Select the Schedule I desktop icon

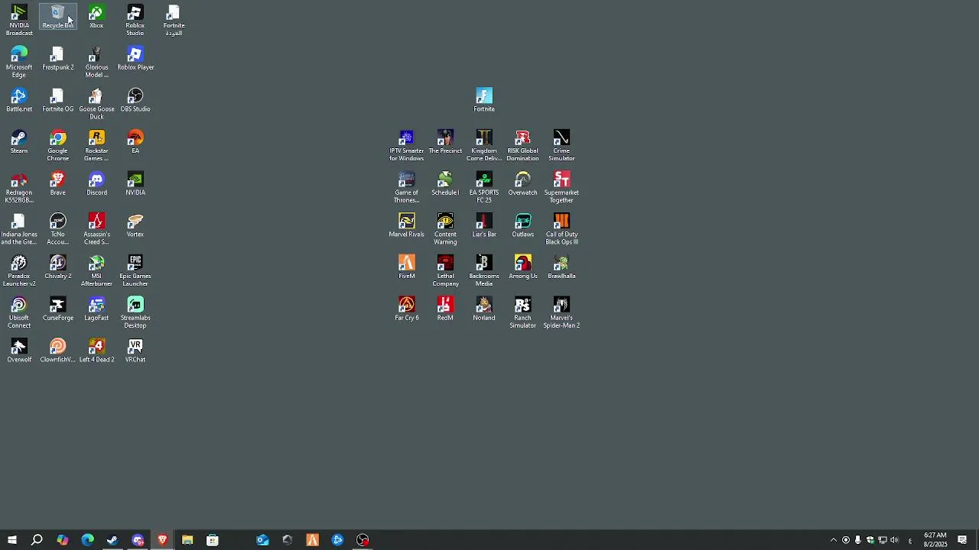(445, 184)
